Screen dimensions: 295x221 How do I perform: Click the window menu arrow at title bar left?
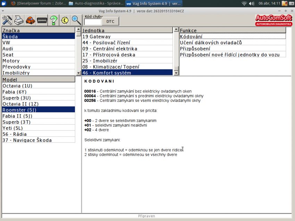pyautogui.click(x=3, y=11)
